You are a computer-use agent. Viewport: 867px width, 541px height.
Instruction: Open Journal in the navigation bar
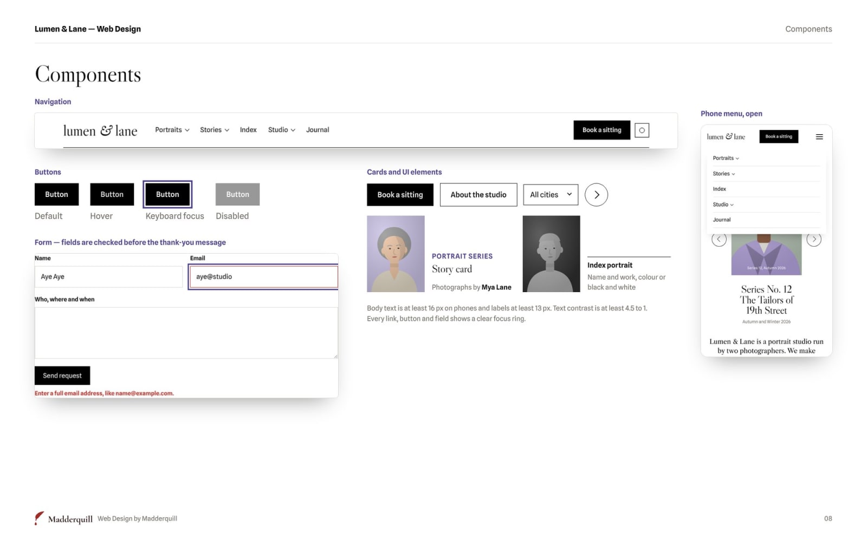click(x=318, y=130)
